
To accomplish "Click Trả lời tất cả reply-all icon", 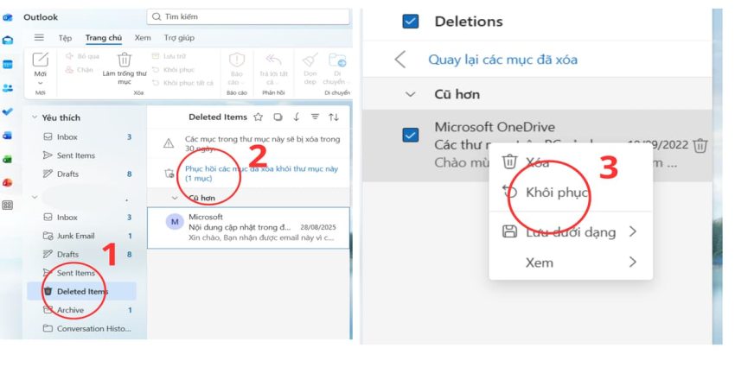I will tap(273, 60).
